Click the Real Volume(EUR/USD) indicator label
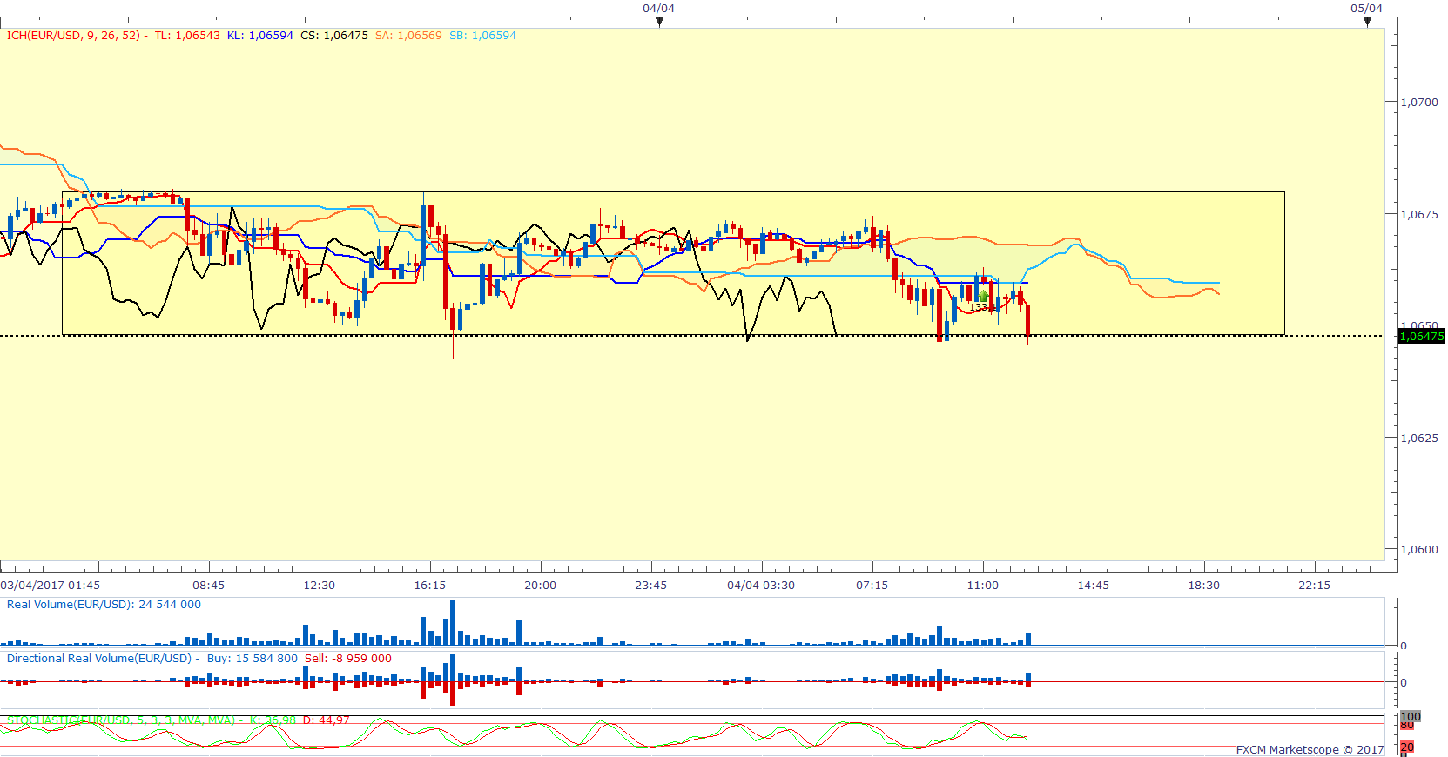Screen dimensions: 1448x757 pyautogui.click(x=70, y=605)
